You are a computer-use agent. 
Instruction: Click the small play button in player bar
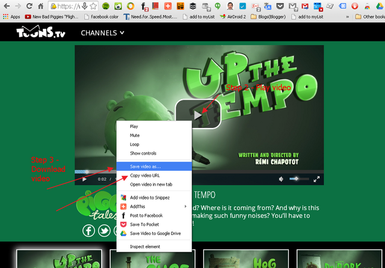pos(84,179)
